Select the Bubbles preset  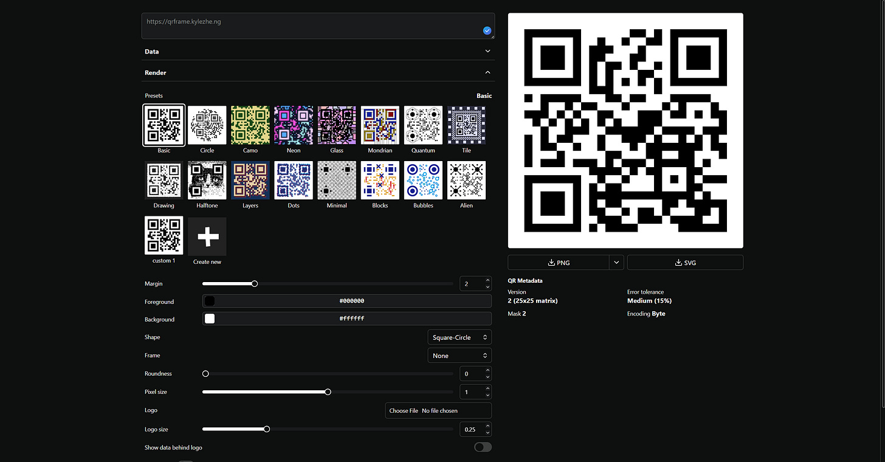pyautogui.click(x=423, y=180)
